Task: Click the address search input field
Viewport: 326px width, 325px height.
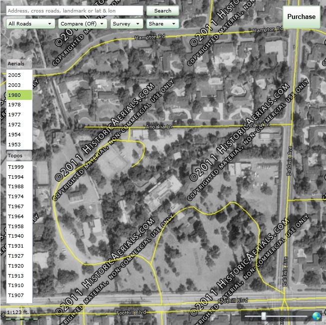Action: click(75, 10)
